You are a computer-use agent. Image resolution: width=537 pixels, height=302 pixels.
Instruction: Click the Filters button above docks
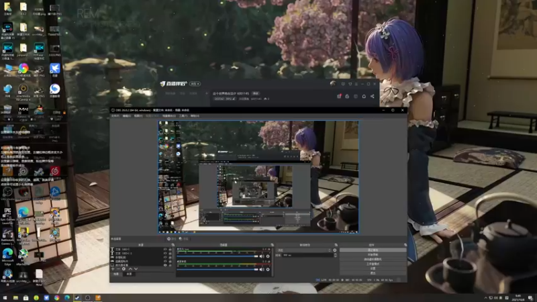click(x=183, y=239)
